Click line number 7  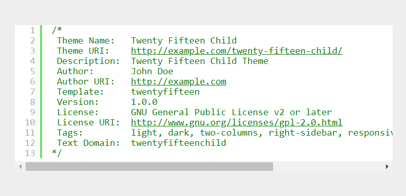point(32,92)
